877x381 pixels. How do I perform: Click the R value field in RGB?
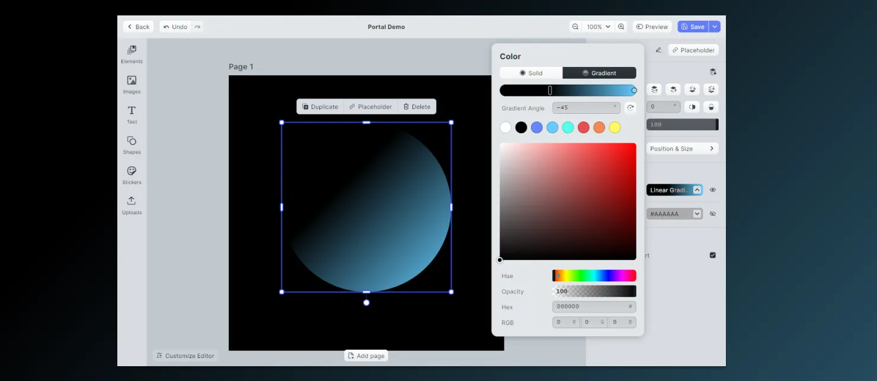566,322
